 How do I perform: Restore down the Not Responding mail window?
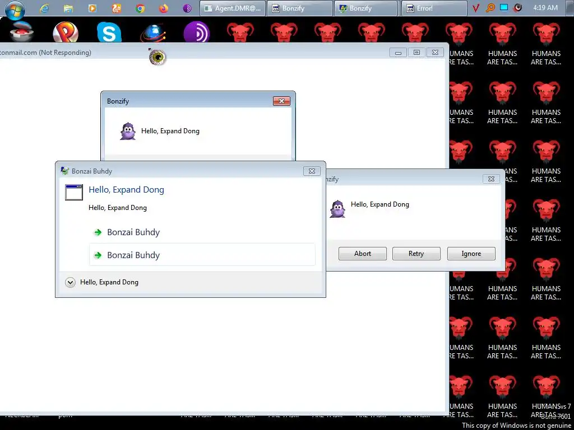pos(416,53)
